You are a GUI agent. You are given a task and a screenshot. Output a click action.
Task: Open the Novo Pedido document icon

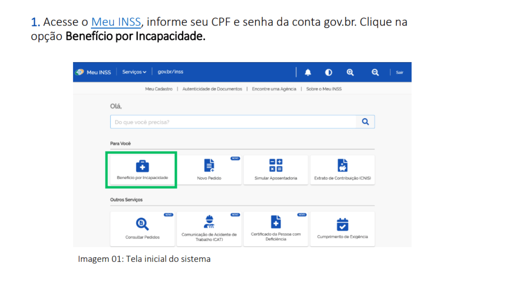[209, 165]
